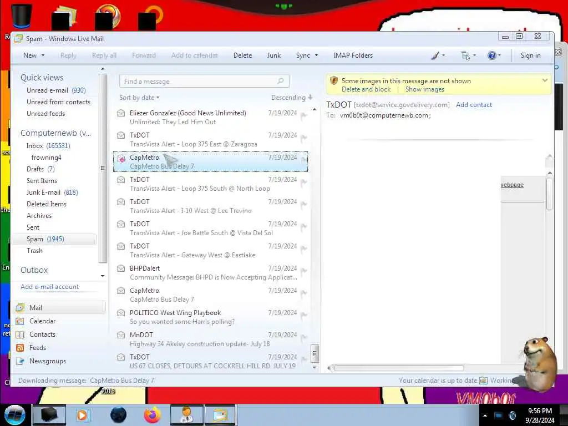The width and height of the screenshot is (568, 426).
Task: Open Windows Live Mail taskbar button
Action: click(220, 415)
